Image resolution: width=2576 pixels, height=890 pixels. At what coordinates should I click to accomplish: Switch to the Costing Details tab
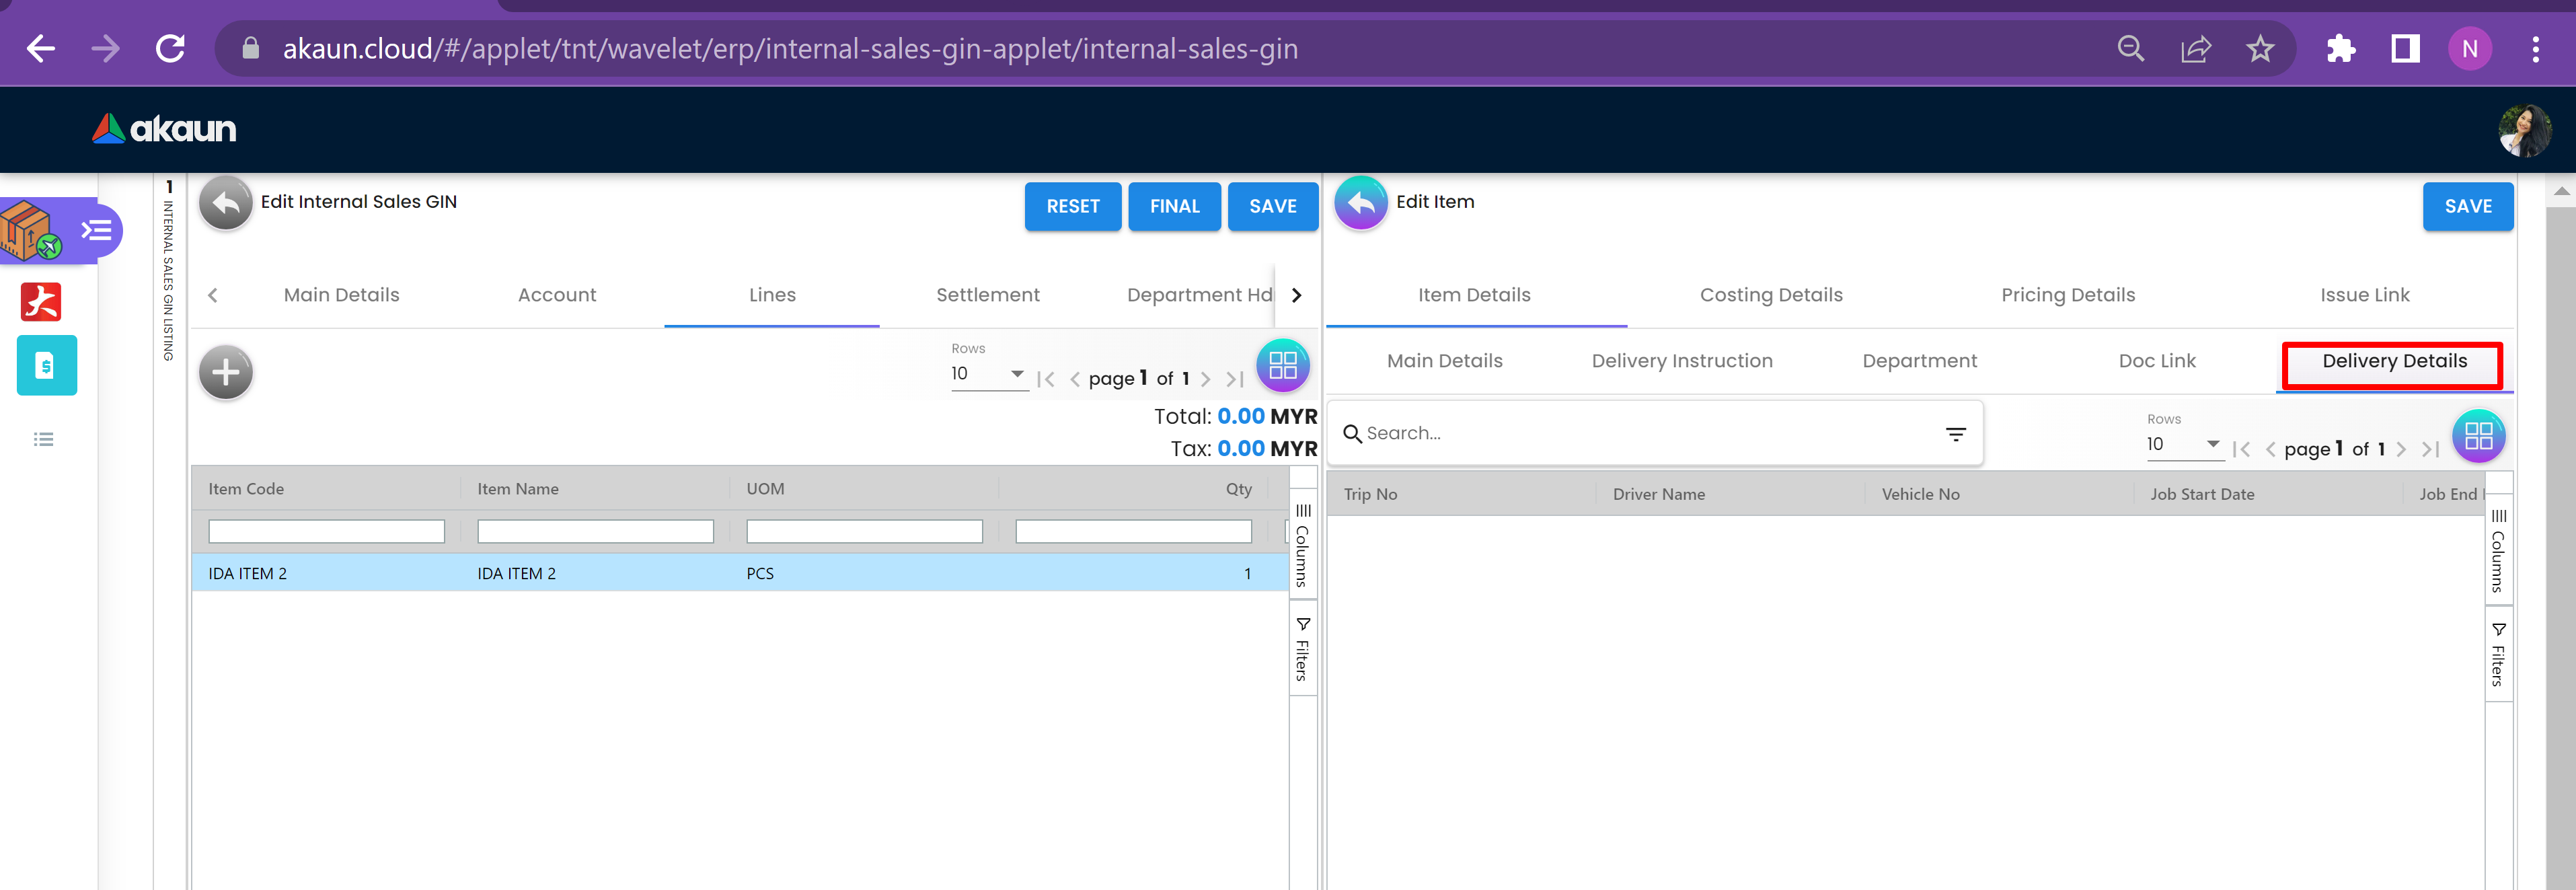(1770, 295)
